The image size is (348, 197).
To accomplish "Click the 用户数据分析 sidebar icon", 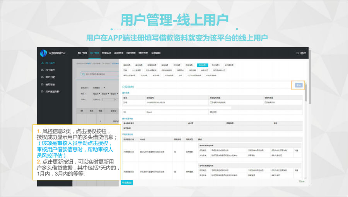I will click(x=42, y=91).
